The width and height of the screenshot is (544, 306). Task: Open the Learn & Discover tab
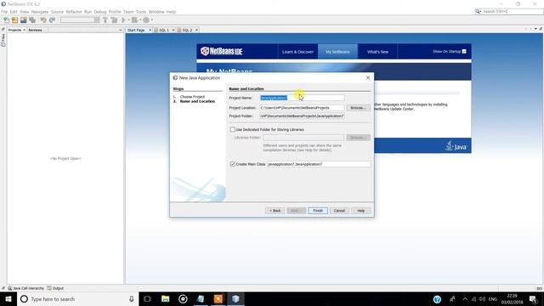pyautogui.click(x=297, y=52)
